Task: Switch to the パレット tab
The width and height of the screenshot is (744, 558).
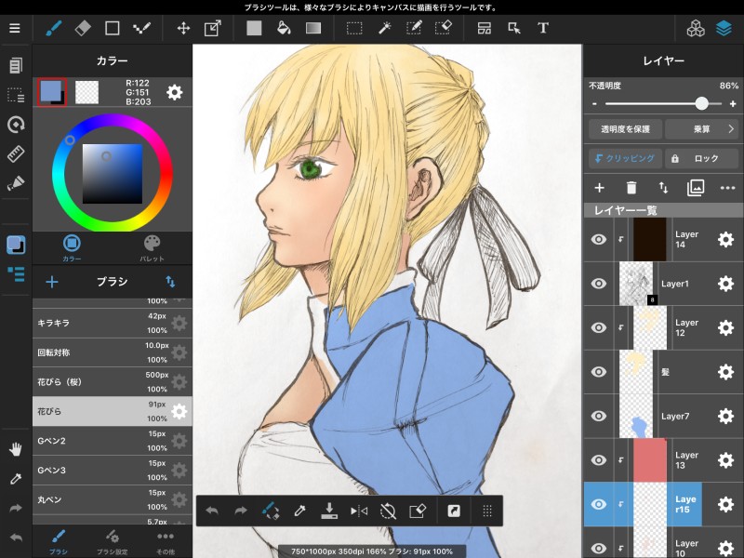Action: point(152,248)
